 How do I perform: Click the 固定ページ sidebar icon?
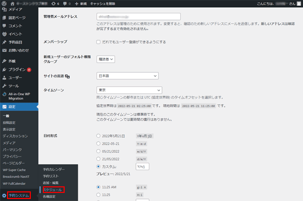tap(4, 18)
